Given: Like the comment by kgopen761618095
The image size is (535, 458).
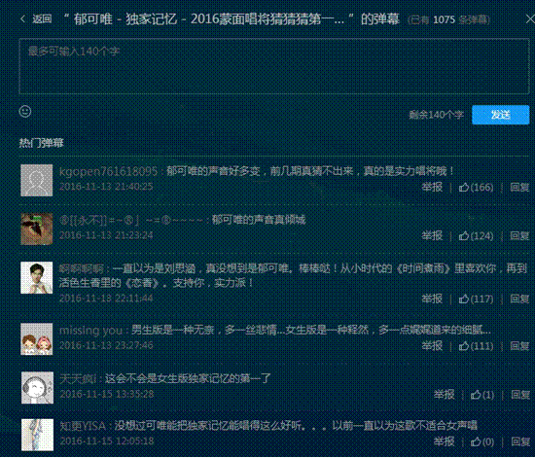Looking at the screenshot, I should tap(476, 188).
